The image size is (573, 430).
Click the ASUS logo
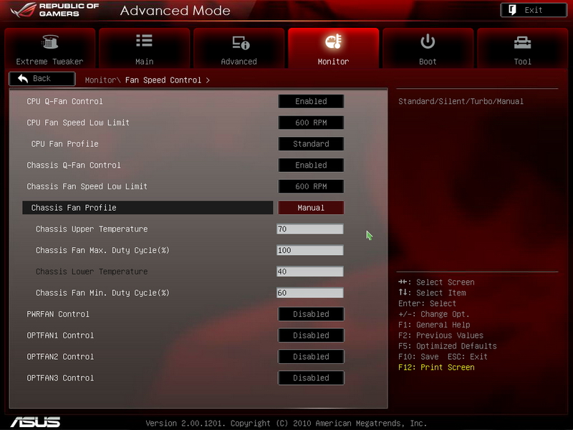point(35,422)
